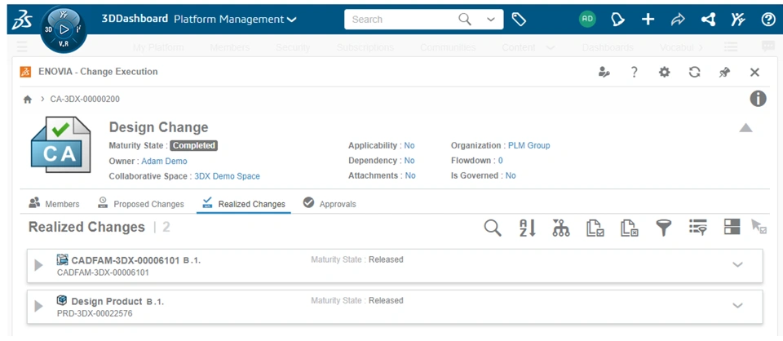Open the hierarchy tree view icon
The width and height of the screenshot is (783, 341).
pos(560,228)
